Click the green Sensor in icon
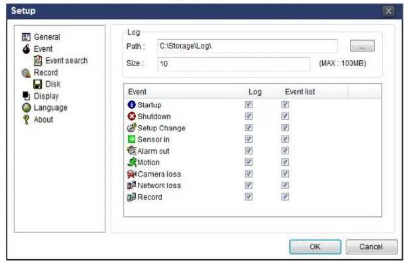The image size is (404, 261). [132, 139]
